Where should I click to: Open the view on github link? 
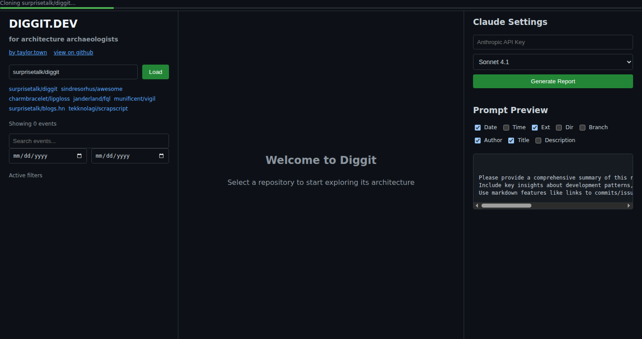[x=74, y=53]
